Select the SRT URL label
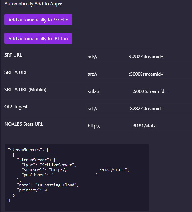This screenshot has width=192, height=212. point(13,55)
